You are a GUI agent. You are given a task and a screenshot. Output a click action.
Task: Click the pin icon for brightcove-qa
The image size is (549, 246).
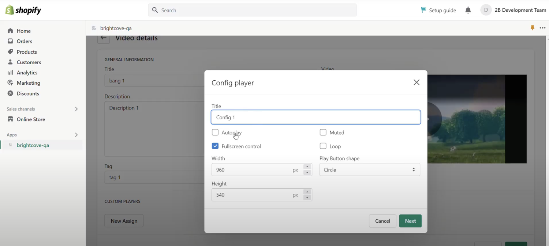point(532,28)
